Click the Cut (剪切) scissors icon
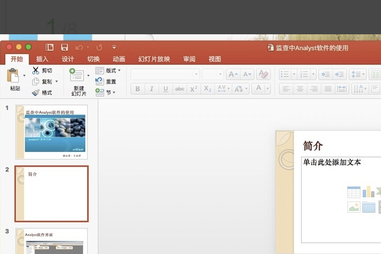 [36, 70]
